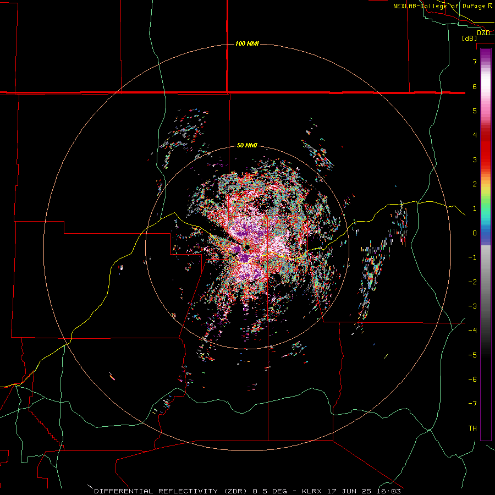Click the "-4" value on the color scale

pos(472,331)
